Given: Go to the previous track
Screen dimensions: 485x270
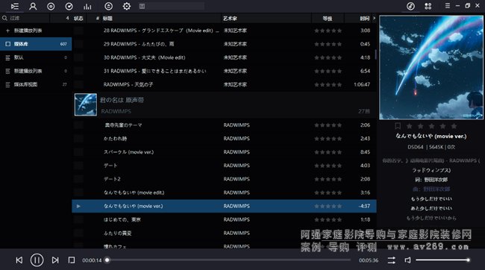Looking at the screenshot, I should tap(19, 260).
